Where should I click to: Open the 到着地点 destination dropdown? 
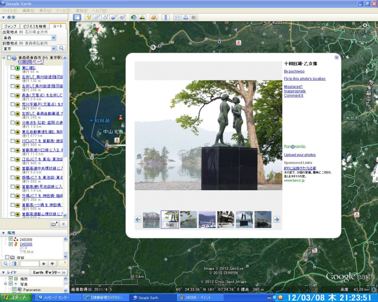pos(54,49)
